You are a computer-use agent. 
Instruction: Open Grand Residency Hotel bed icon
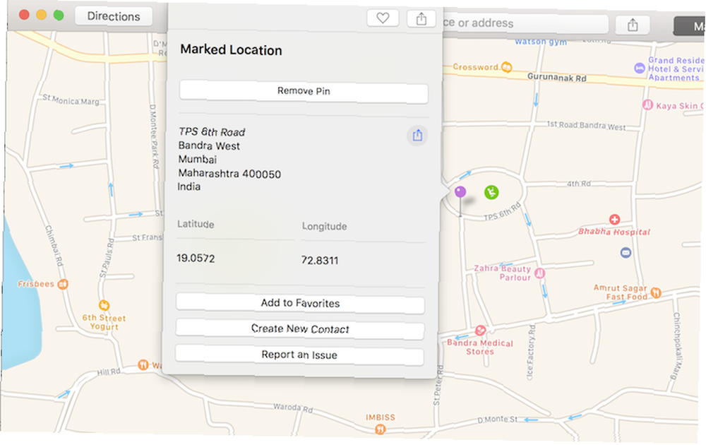[x=640, y=68]
